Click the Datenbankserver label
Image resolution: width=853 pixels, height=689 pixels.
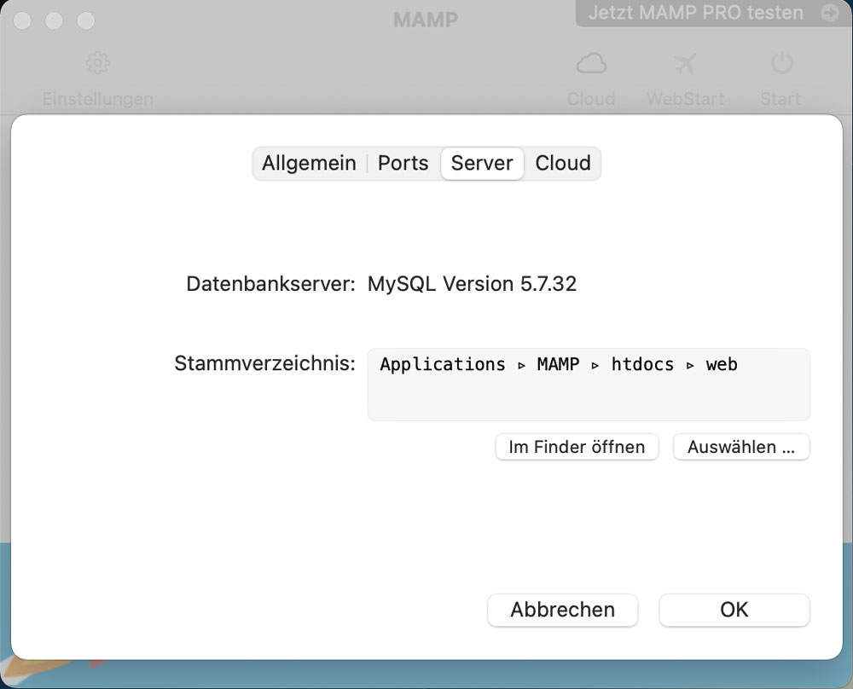[270, 284]
